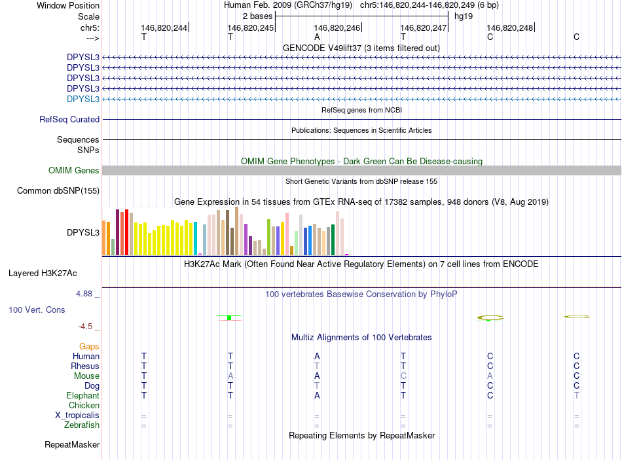The height and width of the screenshot is (460, 622).
Task: Select the Zebrafish alignment row label
Action: [82, 425]
